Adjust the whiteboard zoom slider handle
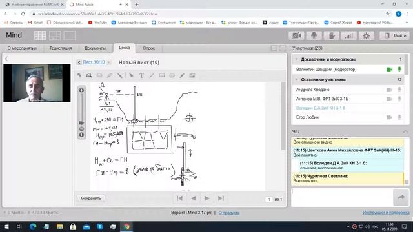 coord(81,123)
